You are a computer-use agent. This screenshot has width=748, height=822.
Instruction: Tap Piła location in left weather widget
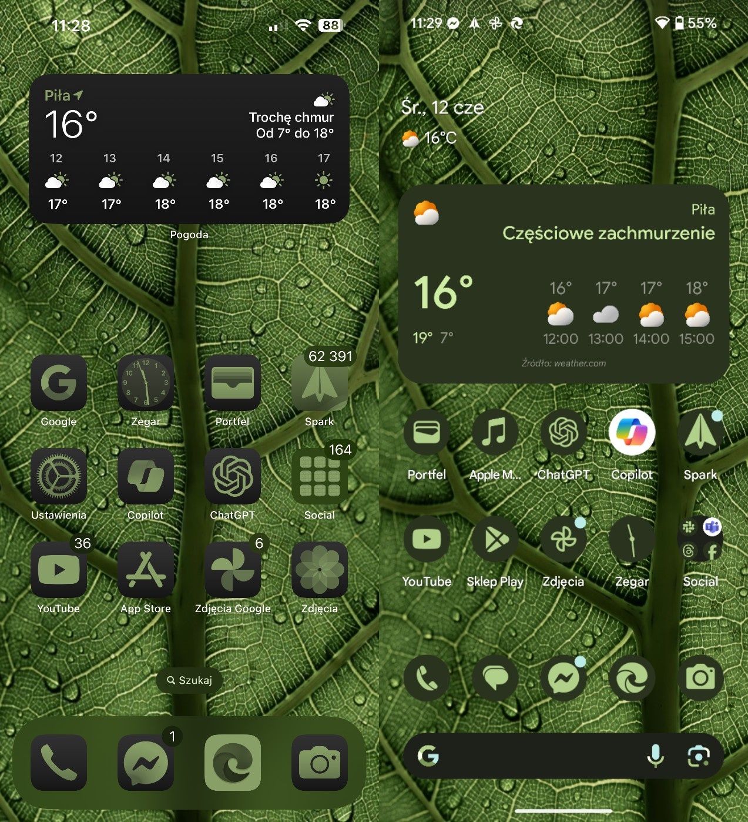pyautogui.click(x=63, y=95)
